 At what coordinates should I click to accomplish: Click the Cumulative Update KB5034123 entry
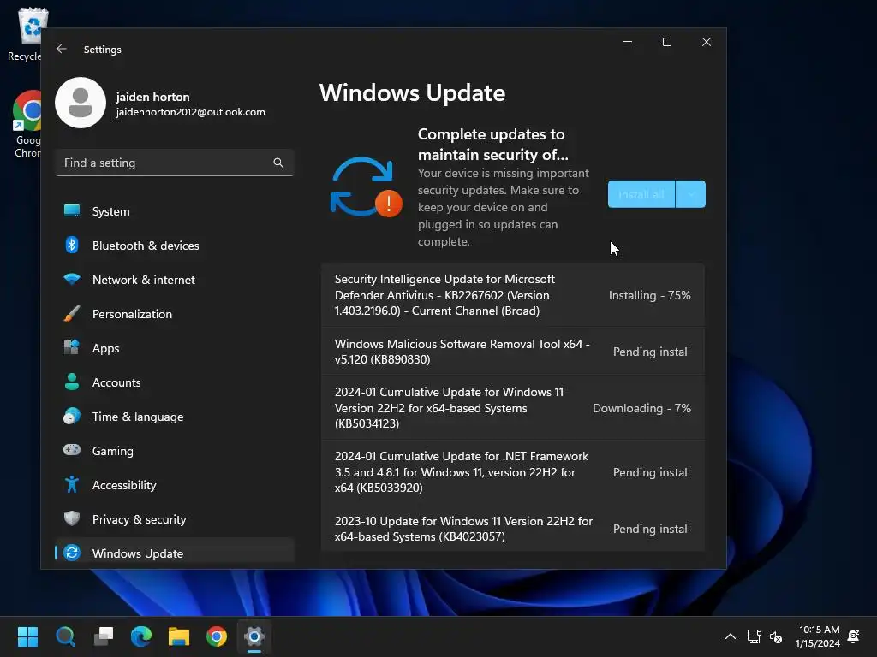coord(512,408)
